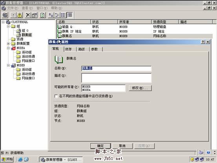This screenshot has width=217, height=163.
Task: Collapse the NODEA node
Action: (x=8, y=48)
